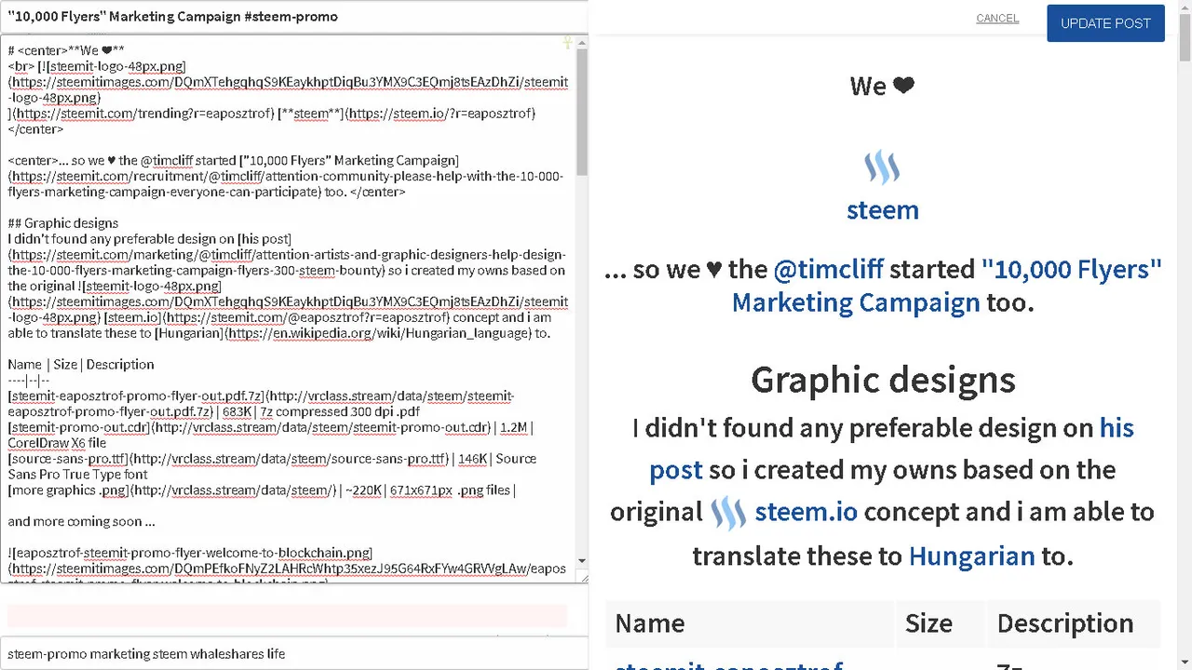This screenshot has height=670, width=1192.
Task: Click the "We ❤" heading in the preview
Action: pyautogui.click(x=883, y=87)
